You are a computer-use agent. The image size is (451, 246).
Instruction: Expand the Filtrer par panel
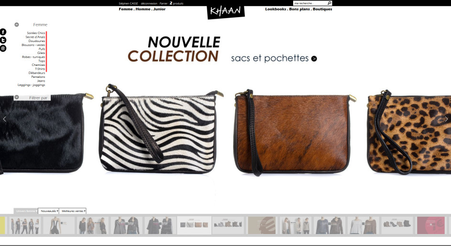pos(32,98)
